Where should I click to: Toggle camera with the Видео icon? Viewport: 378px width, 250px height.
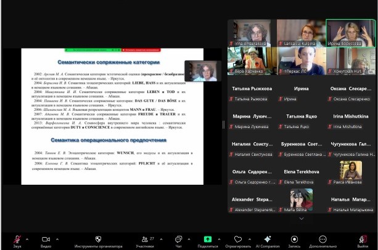coord(46,239)
